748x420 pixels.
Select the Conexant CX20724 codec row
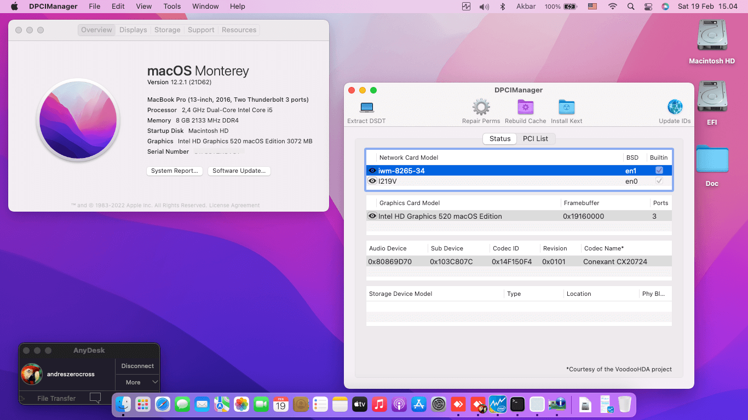(x=519, y=261)
